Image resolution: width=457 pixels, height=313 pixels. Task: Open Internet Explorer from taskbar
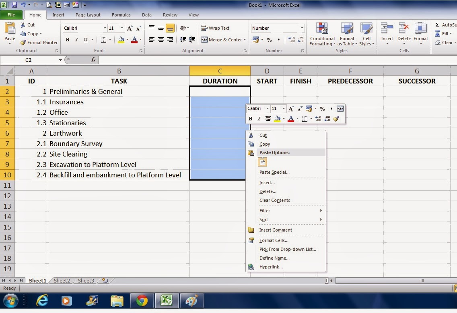tap(42, 301)
